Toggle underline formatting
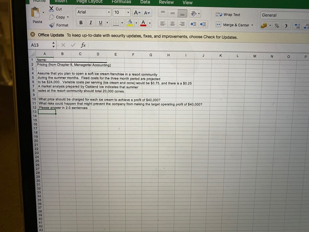309x232 pixels. 101,23
